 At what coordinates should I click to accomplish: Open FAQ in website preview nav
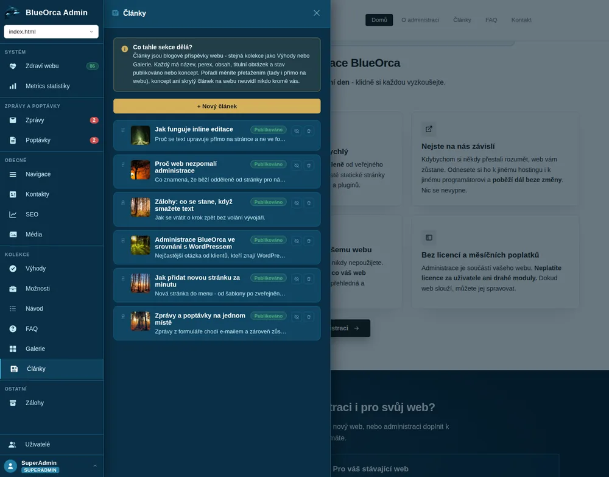[x=491, y=20]
